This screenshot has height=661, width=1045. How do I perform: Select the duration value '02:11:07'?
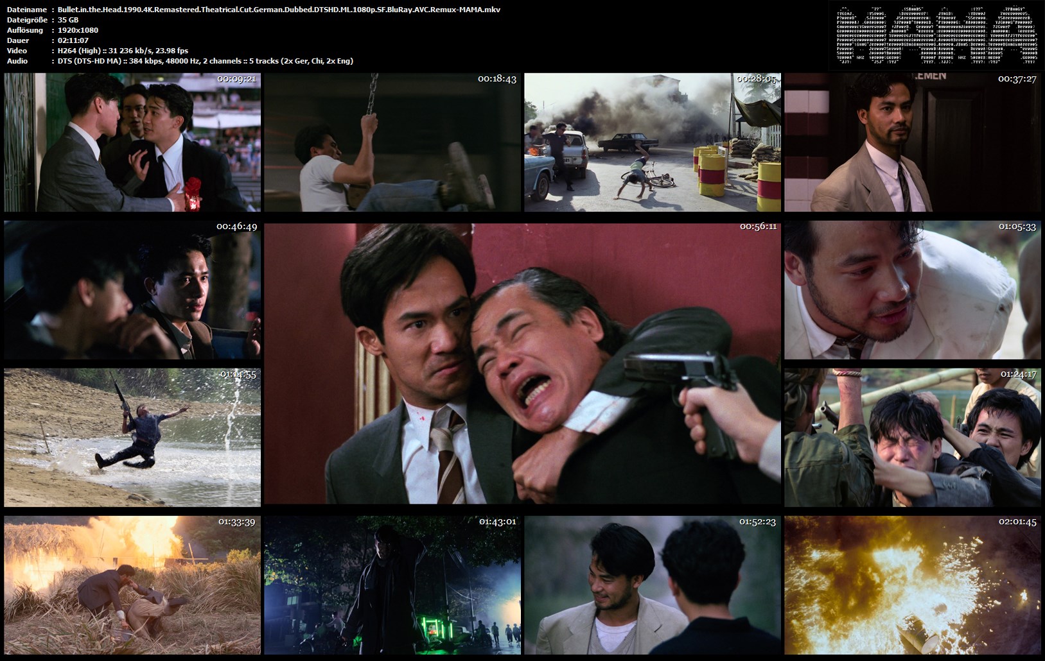[x=73, y=40]
